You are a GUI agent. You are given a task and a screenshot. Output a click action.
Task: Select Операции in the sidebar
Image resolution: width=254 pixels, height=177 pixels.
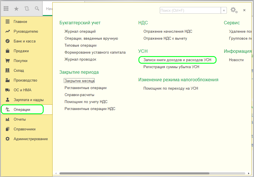click(22, 110)
